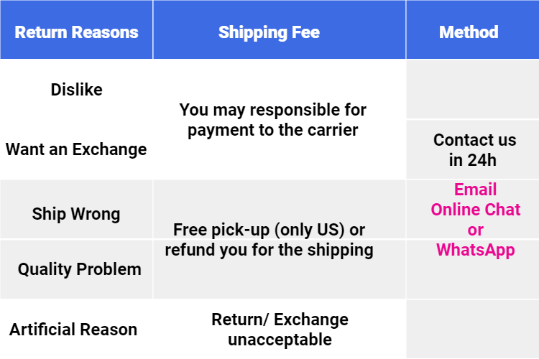Select the Artificial Reason cell
539x359 pixels.
[73, 329]
